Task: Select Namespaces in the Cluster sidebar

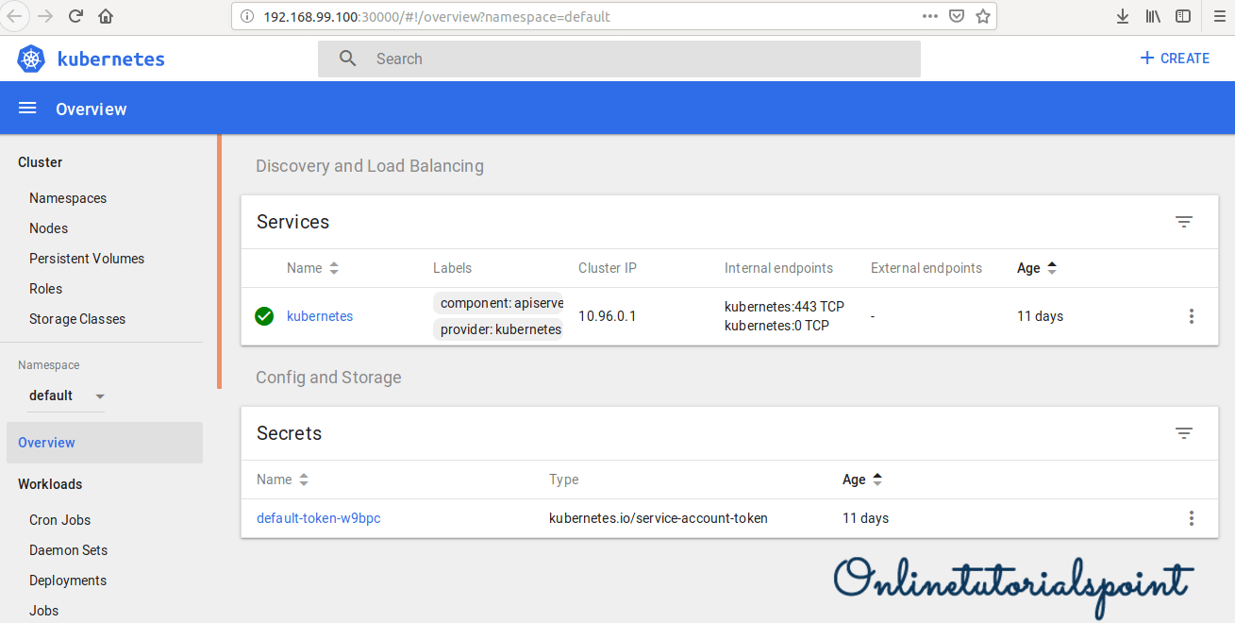Action: pyautogui.click(x=68, y=198)
